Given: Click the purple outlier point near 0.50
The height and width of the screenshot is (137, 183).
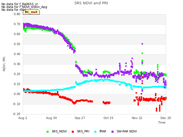Looking at the screenshot, I should (x=142, y=44).
